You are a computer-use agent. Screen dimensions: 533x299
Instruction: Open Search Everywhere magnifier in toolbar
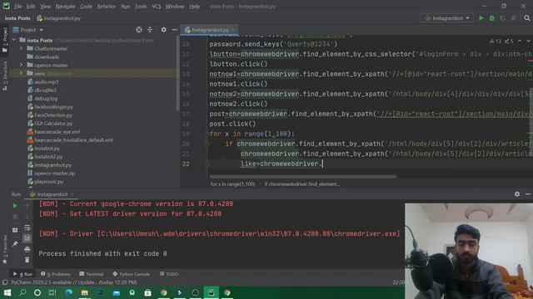click(x=527, y=18)
